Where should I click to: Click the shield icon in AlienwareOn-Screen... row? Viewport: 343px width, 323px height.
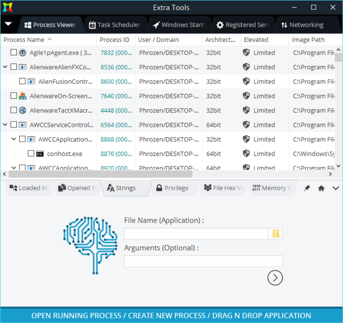[246, 96]
